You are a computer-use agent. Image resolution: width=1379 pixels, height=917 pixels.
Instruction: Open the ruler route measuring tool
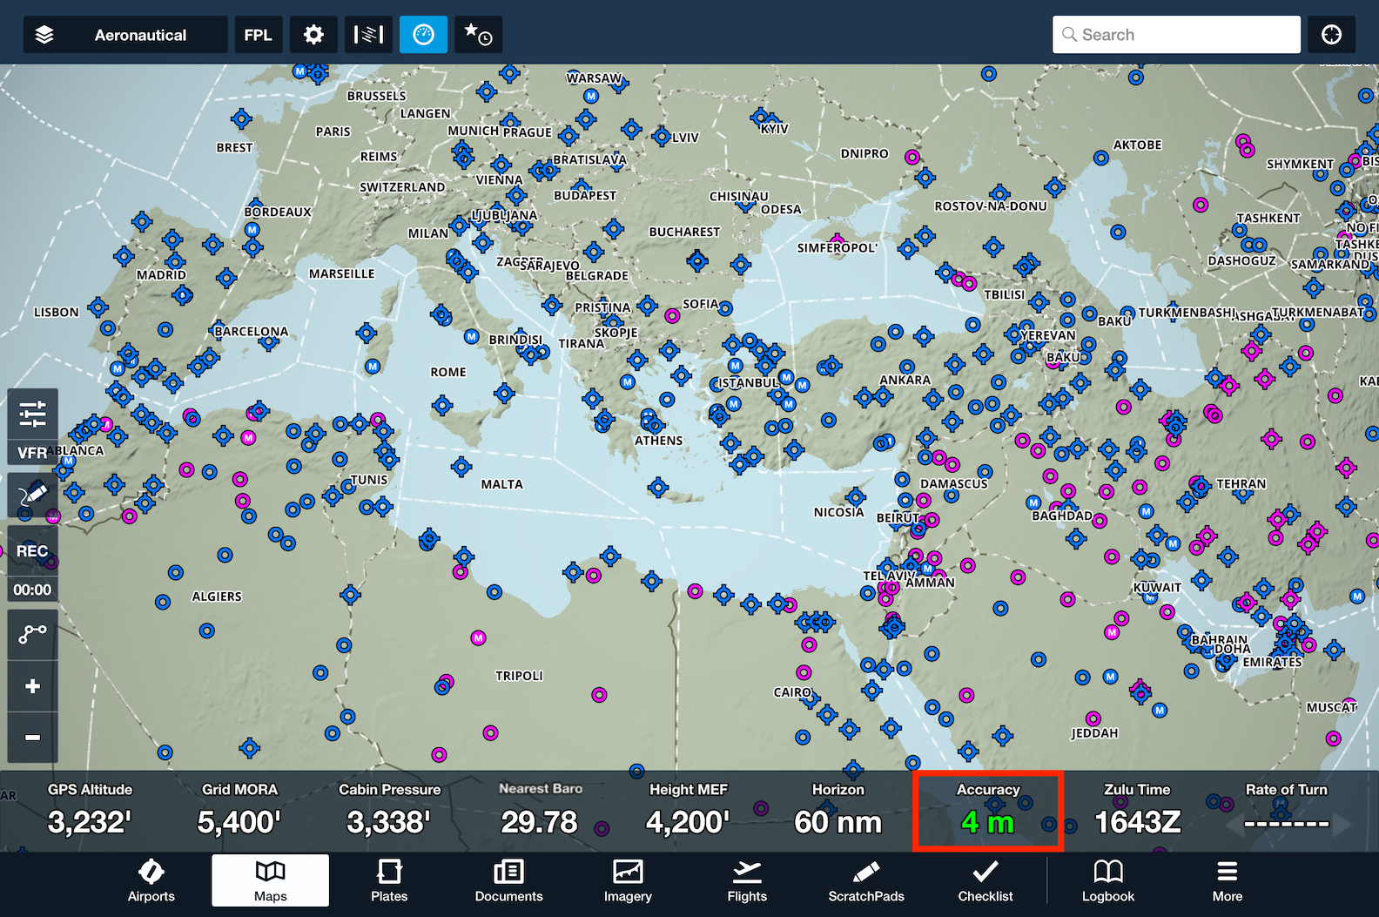click(33, 634)
